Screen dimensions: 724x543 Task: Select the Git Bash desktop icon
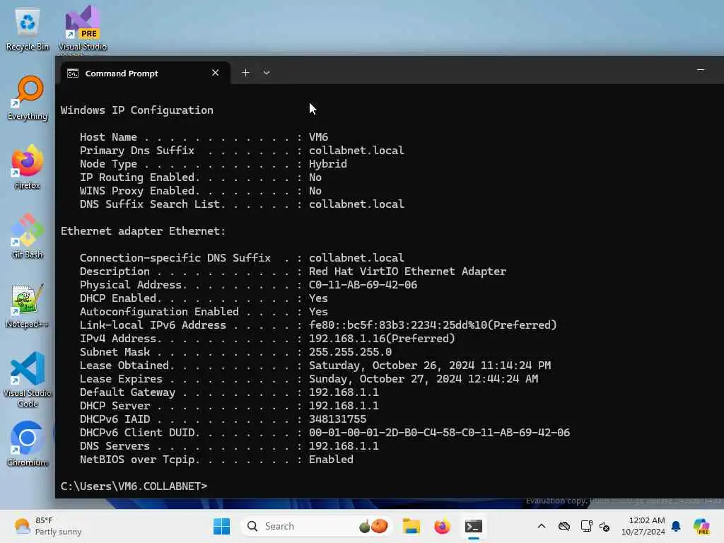click(28, 236)
